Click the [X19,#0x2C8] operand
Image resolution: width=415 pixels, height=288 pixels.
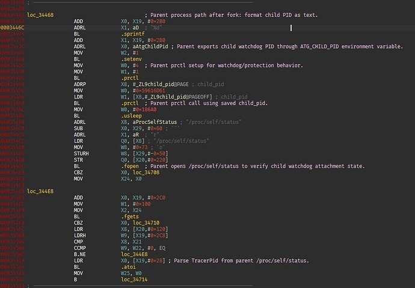click(150, 235)
